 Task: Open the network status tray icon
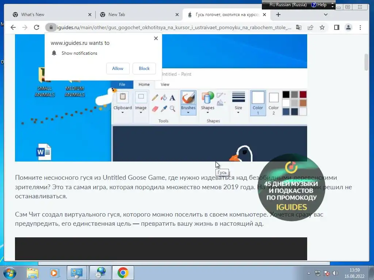point(317,273)
